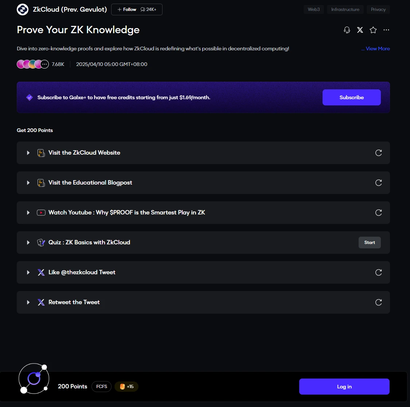Open the headset support icon
Viewport: 410px width, 407px height.
(x=347, y=30)
